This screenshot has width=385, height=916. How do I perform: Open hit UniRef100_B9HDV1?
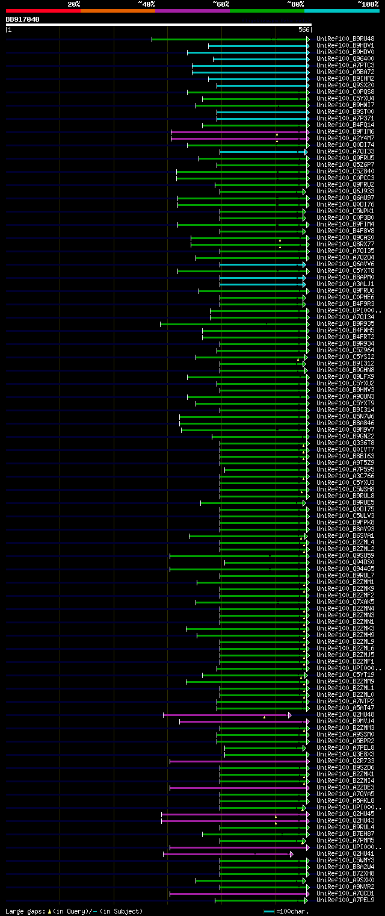(x=345, y=45)
